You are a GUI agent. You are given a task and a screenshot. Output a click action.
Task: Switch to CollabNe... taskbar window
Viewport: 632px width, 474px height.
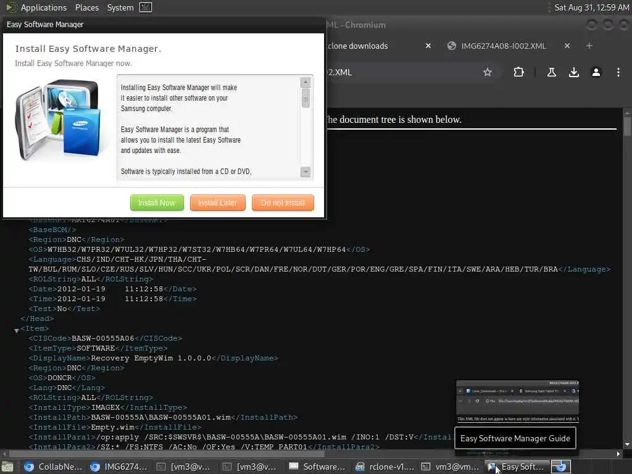52,467
